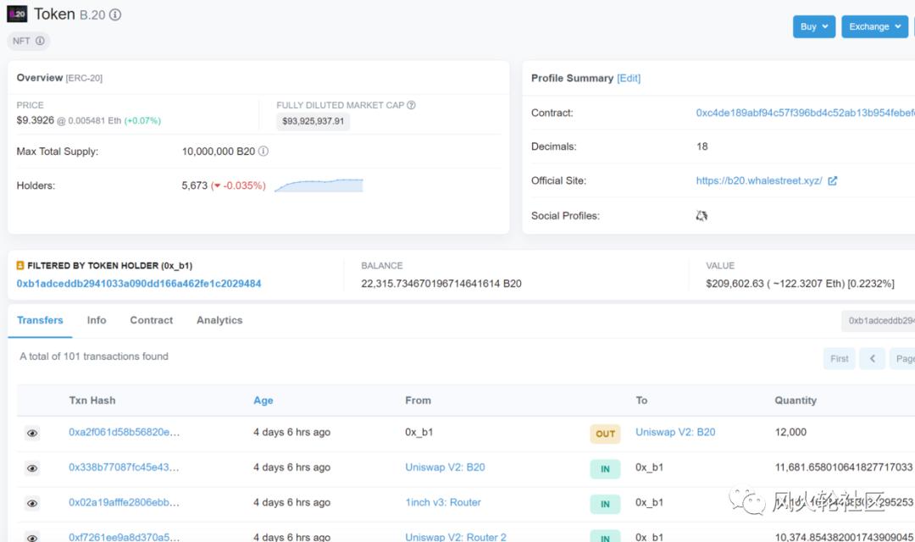The width and height of the screenshot is (915, 542).
Task: Open Uniswap V2: B20 in To column
Action: point(675,432)
